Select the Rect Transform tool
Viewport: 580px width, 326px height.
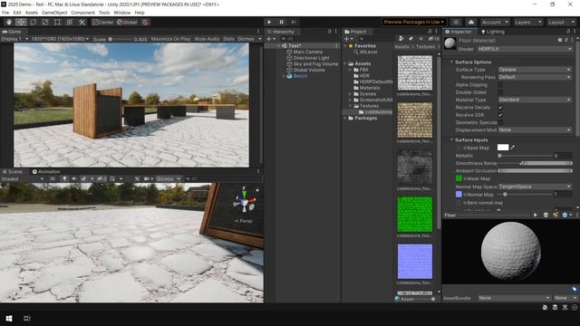57,22
